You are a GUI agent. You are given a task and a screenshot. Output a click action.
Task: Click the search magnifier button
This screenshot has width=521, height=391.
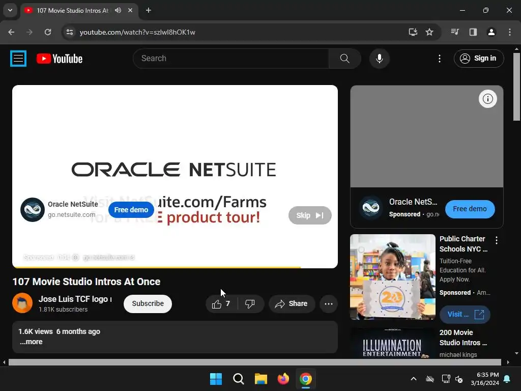tap(344, 59)
